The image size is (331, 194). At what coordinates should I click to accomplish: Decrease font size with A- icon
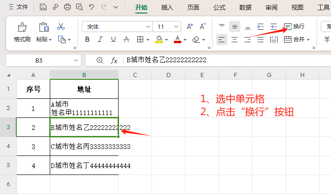pos(203,26)
